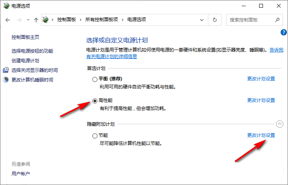Click the Back navigation arrow

(x=8, y=20)
